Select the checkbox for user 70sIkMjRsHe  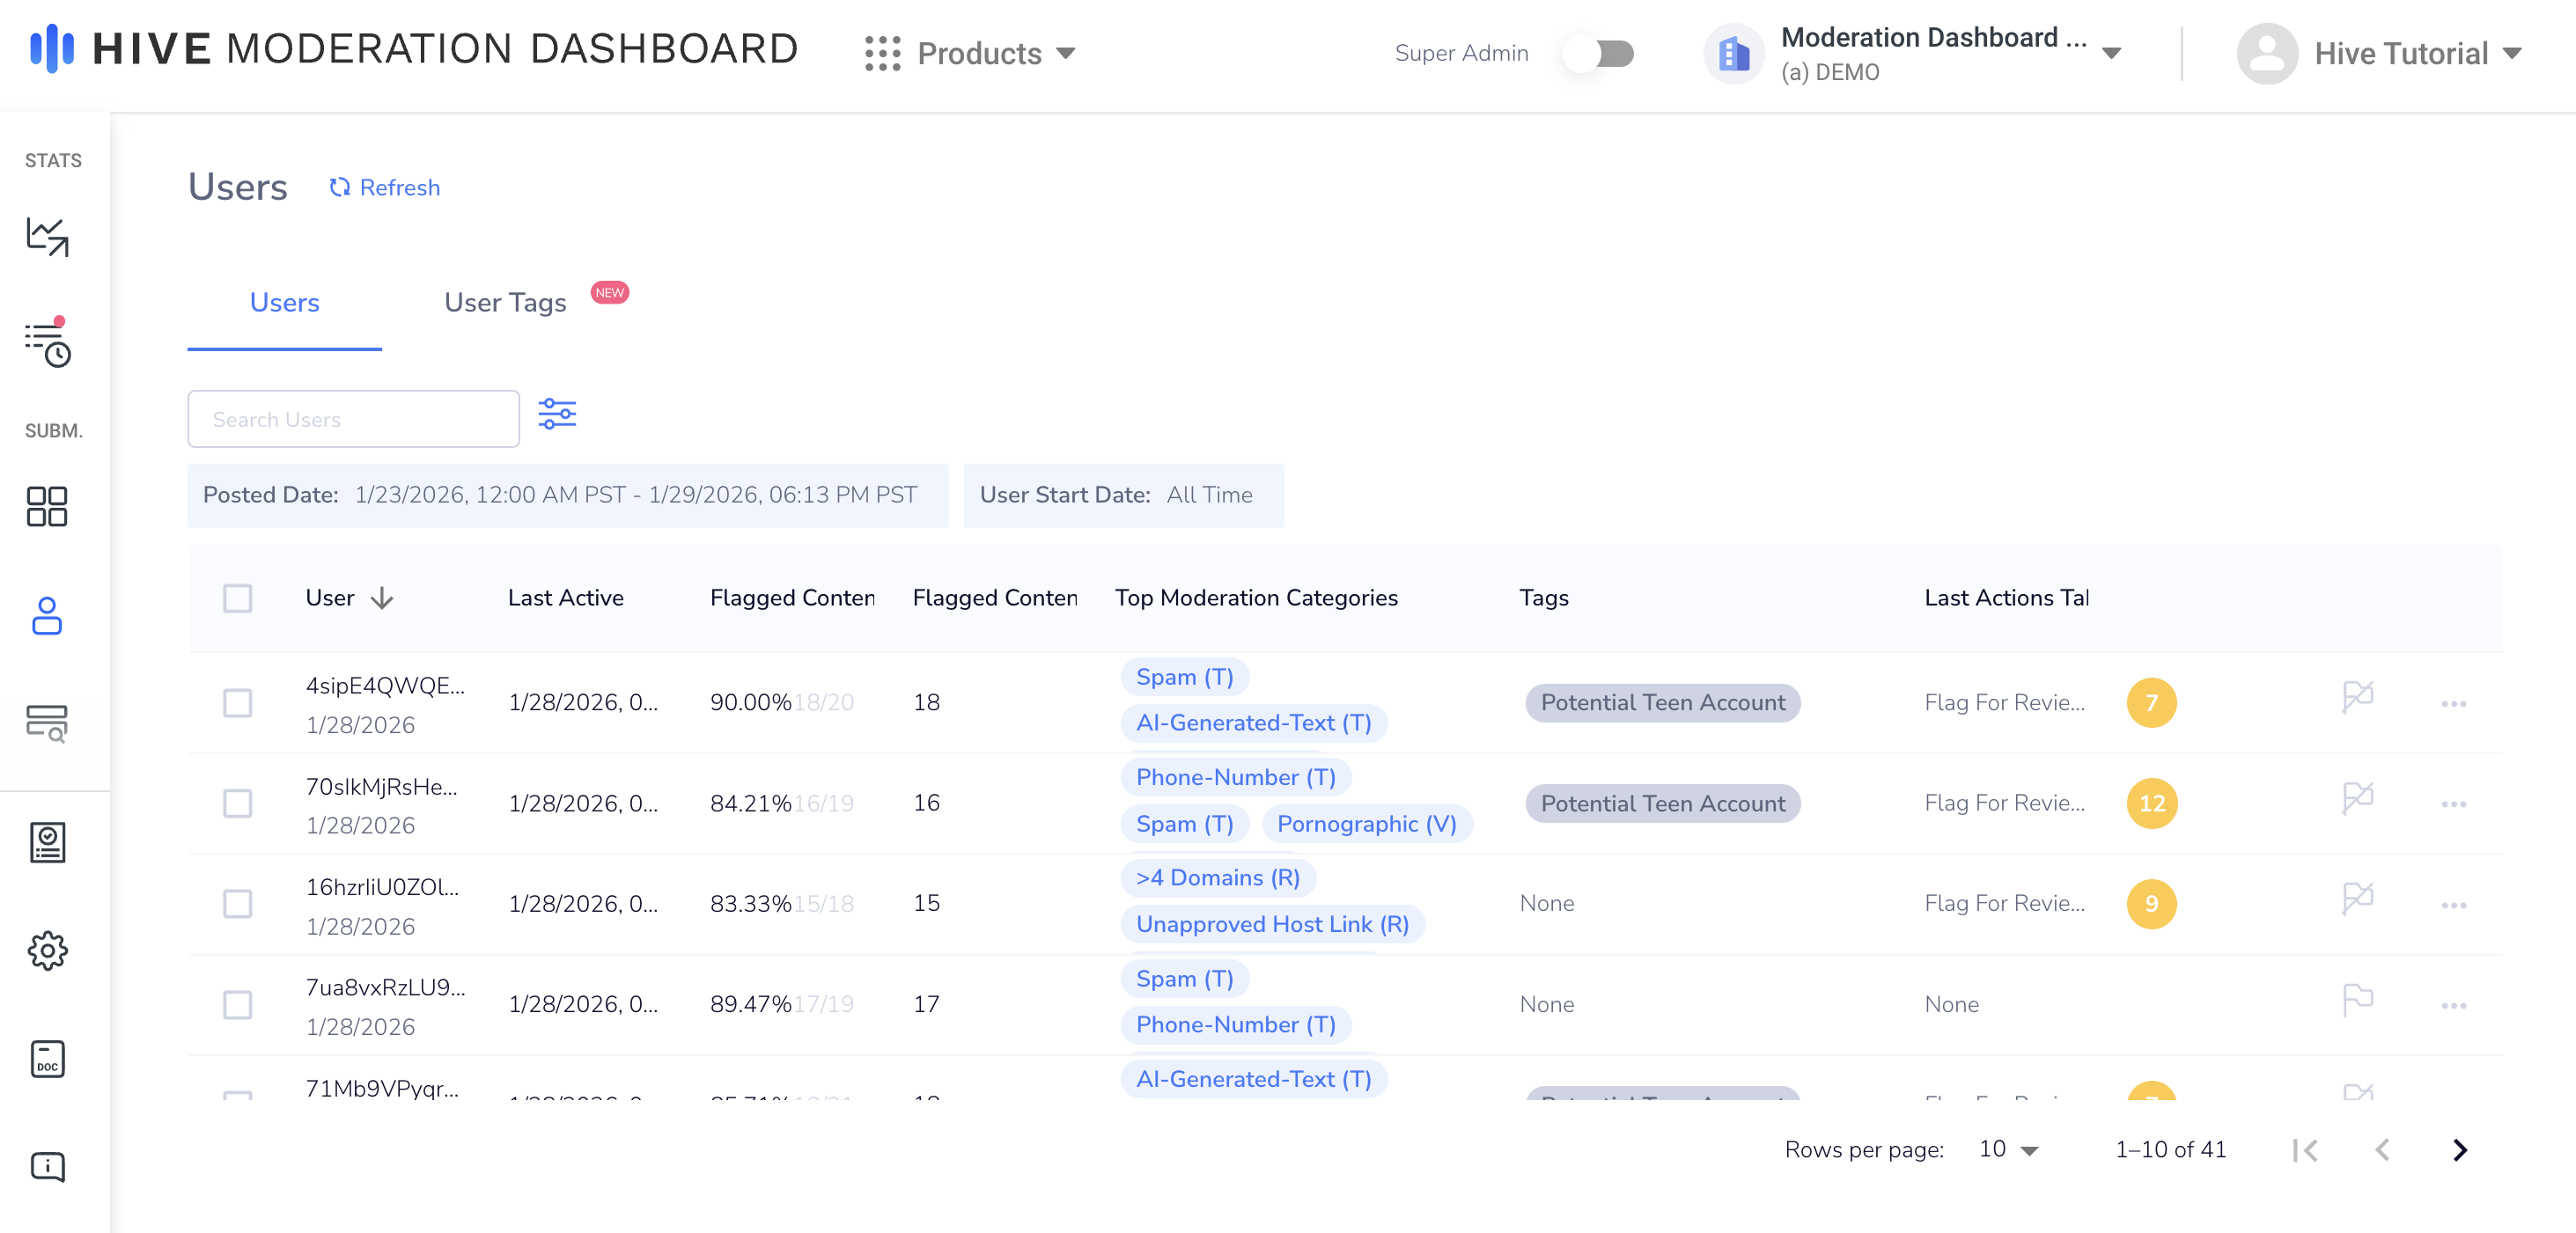click(x=237, y=803)
